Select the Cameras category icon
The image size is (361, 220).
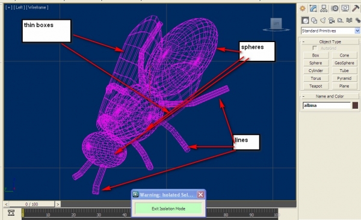click(332, 20)
